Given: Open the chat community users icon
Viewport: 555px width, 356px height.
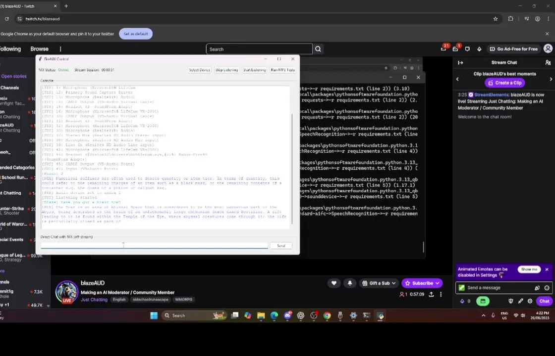Looking at the screenshot, I should [x=548, y=62].
